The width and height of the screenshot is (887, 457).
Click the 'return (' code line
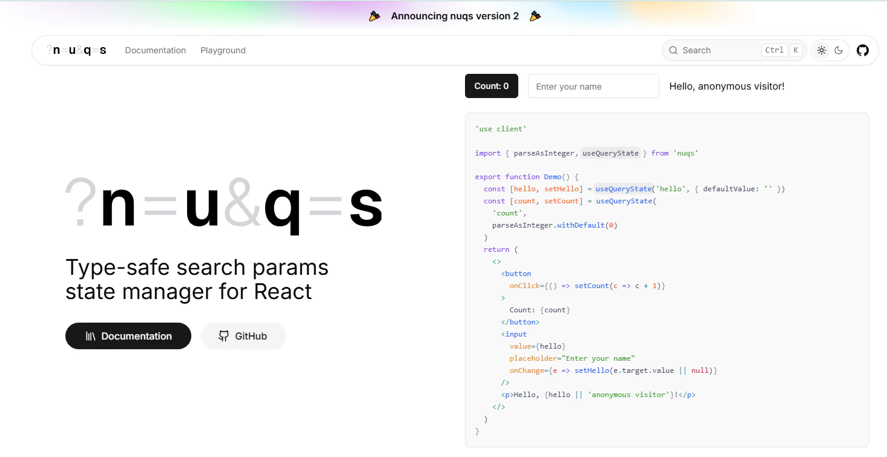click(501, 249)
